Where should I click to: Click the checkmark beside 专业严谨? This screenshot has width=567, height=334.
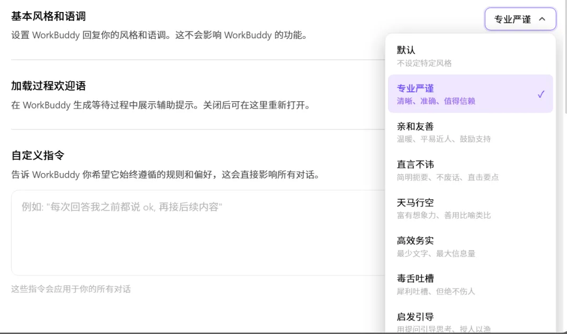point(541,94)
